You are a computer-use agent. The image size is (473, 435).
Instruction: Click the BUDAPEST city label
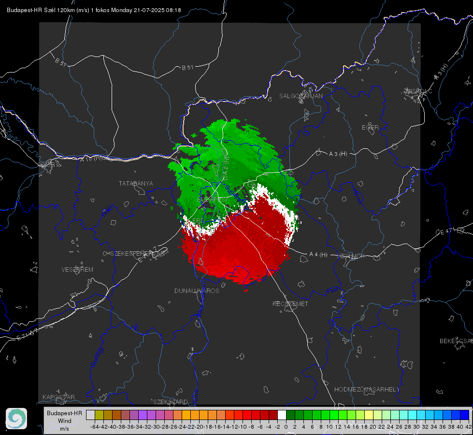pos(213,200)
